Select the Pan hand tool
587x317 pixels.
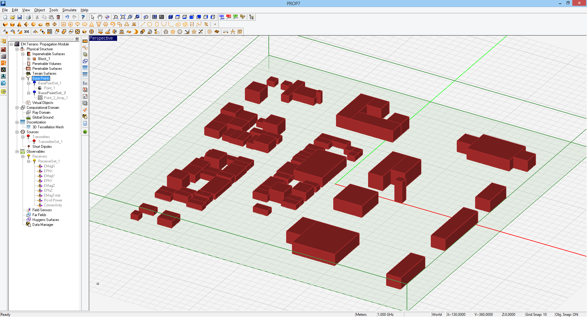click(x=100, y=17)
